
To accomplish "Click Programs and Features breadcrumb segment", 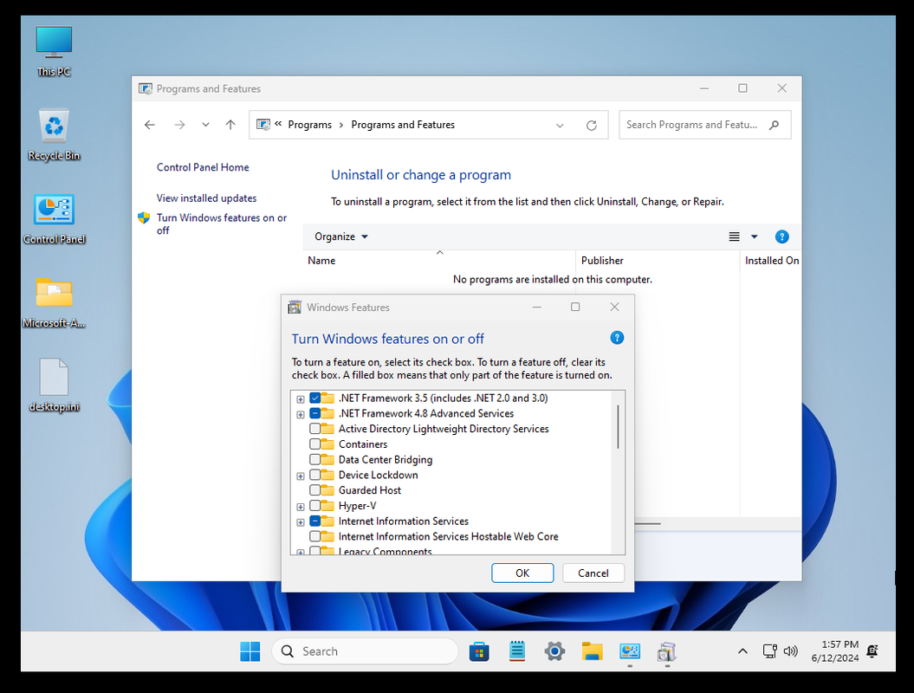I will (x=403, y=125).
